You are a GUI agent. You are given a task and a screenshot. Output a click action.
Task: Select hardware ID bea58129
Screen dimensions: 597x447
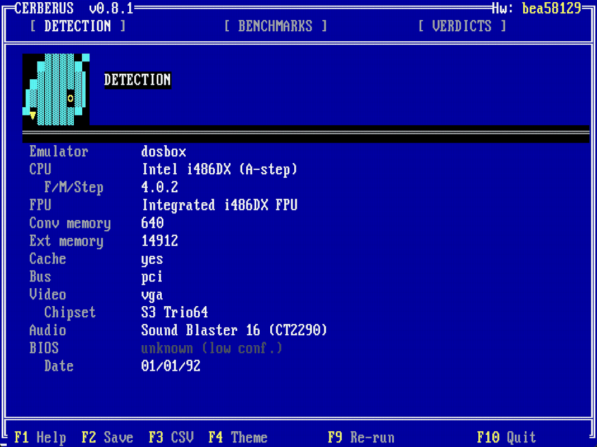(x=551, y=8)
